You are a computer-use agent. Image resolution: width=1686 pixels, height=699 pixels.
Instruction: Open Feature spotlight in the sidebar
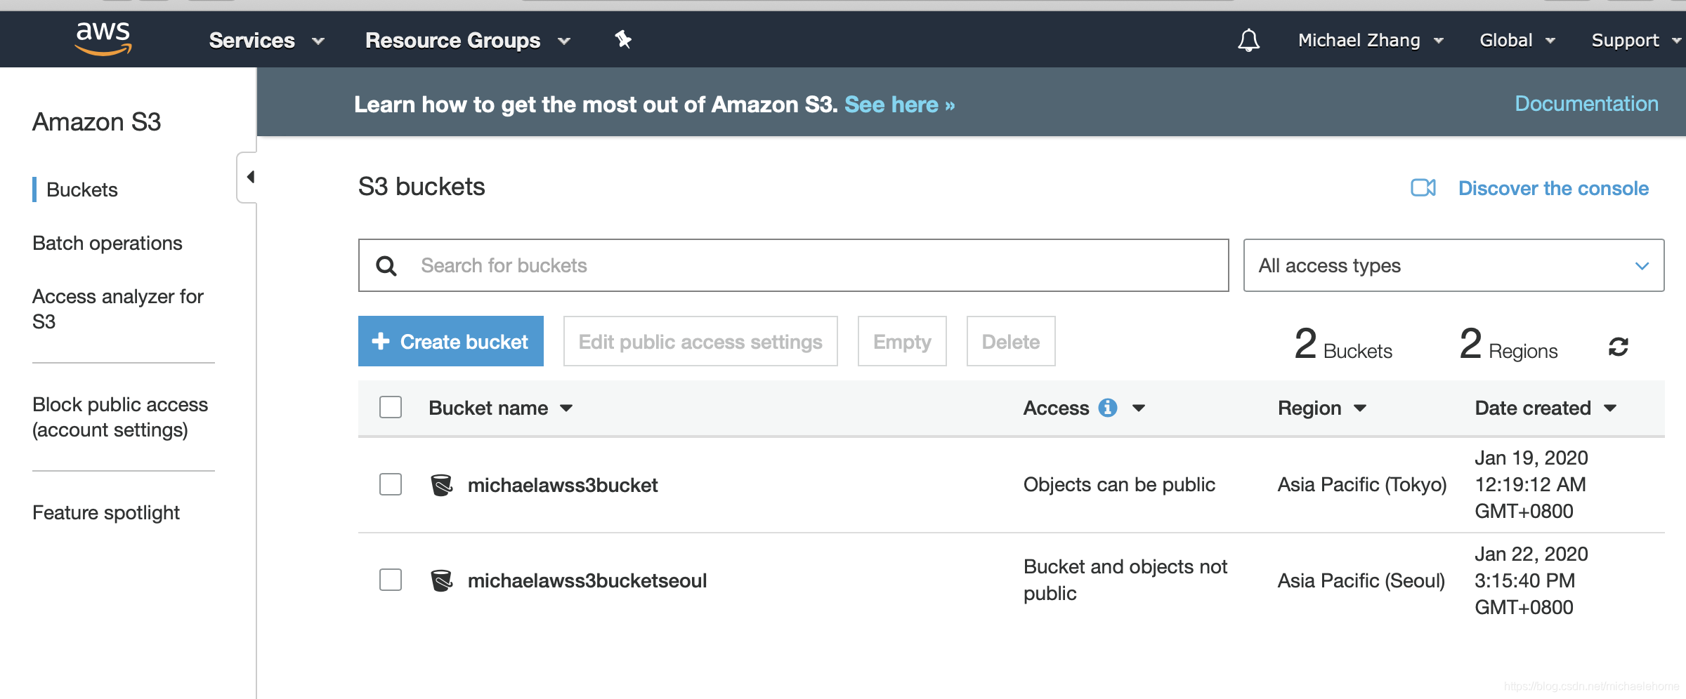click(106, 512)
